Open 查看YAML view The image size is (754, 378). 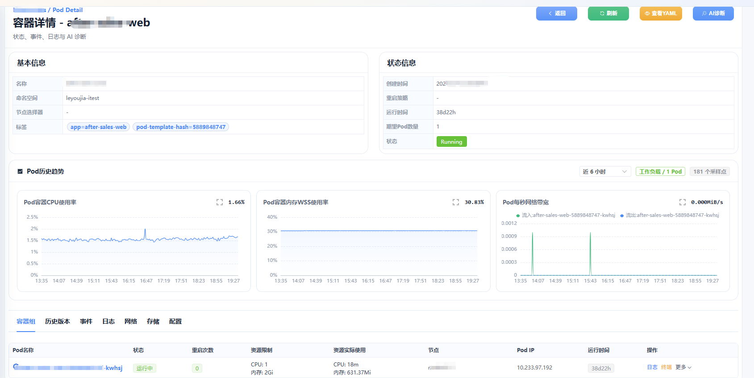661,13
